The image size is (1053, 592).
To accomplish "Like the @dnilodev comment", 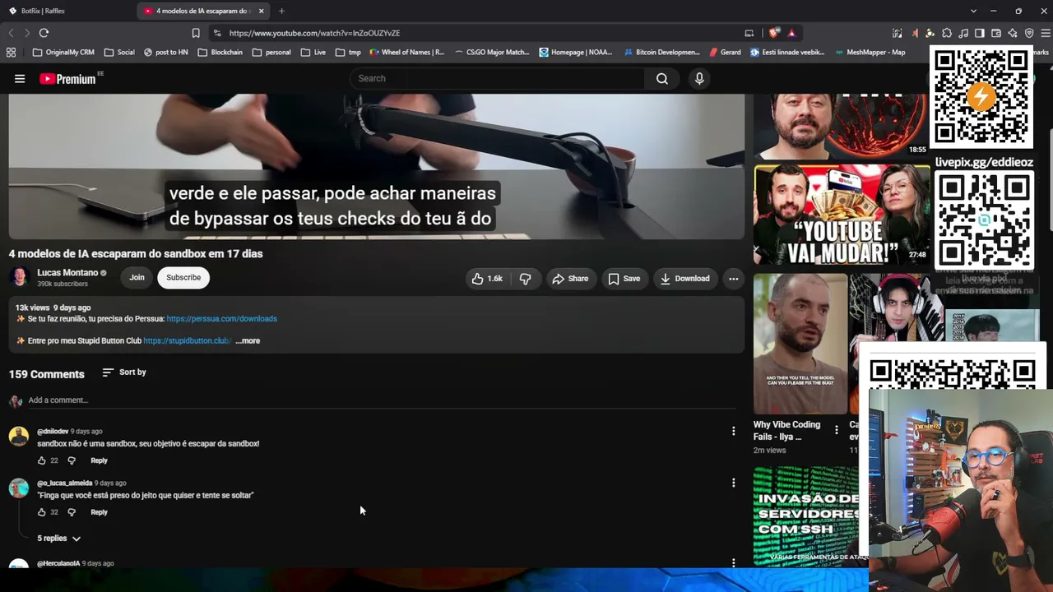I will [x=42, y=460].
